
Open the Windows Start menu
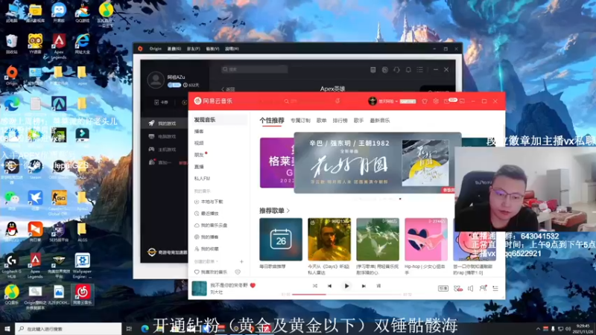click(x=7, y=328)
